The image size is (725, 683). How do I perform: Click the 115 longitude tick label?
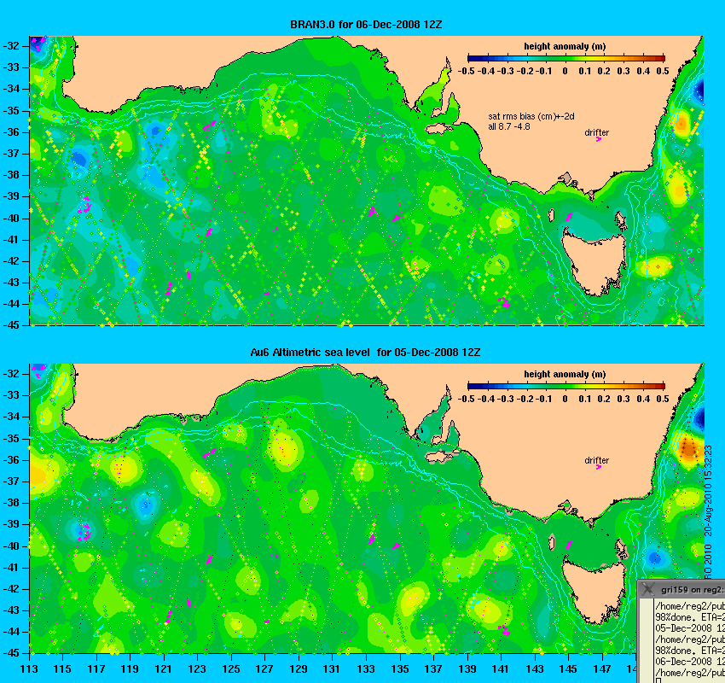tap(62, 669)
